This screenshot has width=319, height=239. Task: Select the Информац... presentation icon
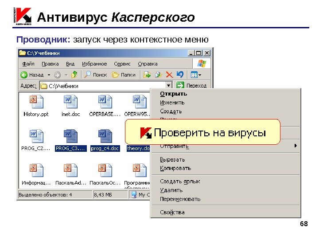(x=36, y=170)
